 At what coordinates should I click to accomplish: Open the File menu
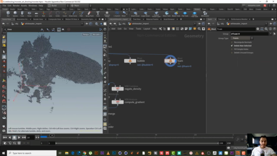pyautogui.click(x=4, y=6)
